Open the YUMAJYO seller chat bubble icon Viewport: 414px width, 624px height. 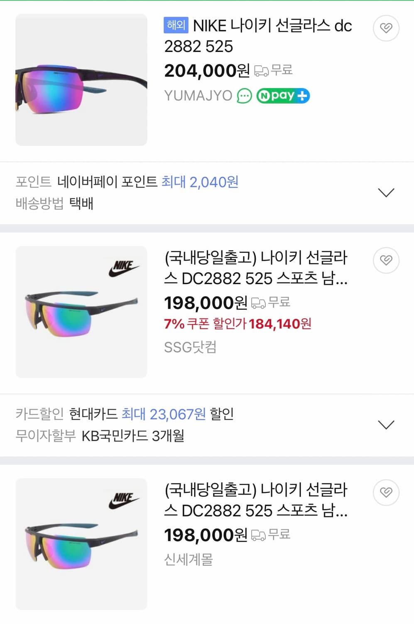pyautogui.click(x=244, y=96)
